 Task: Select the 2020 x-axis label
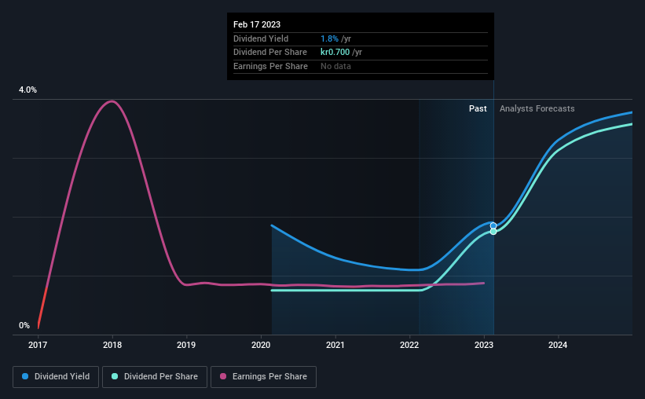coord(261,345)
